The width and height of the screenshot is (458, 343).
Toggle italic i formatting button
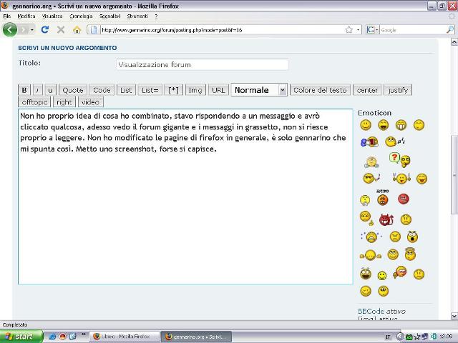click(38, 90)
